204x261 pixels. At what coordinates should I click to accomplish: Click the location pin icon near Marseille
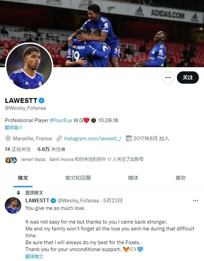8,139
